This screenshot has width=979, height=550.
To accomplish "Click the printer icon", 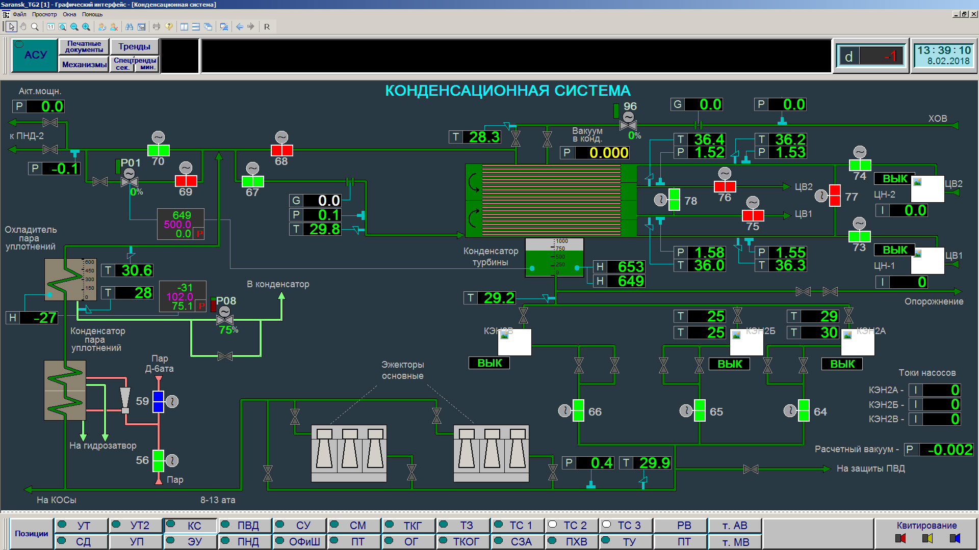I will click(157, 26).
